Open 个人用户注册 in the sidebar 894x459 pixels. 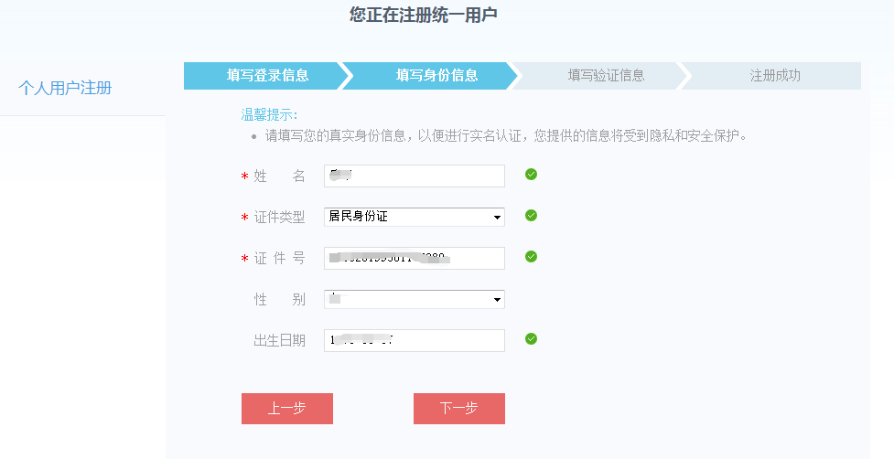click(65, 88)
